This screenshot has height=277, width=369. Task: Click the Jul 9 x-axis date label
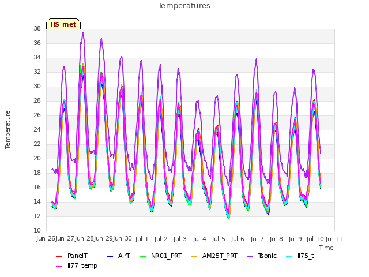tap(295, 239)
